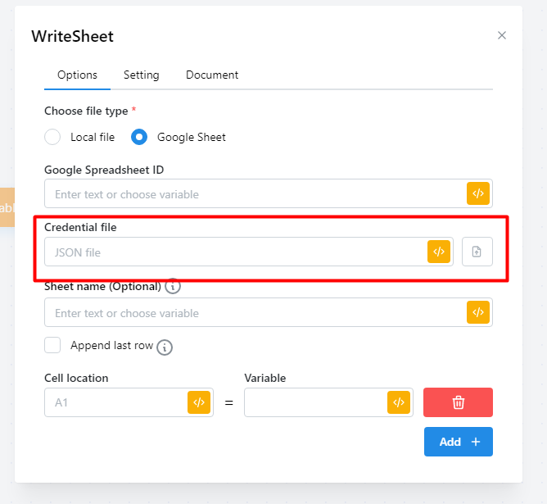Click variable icon in Credential file field
The width and height of the screenshot is (547, 504).
pyautogui.click(x=439, y=252)
